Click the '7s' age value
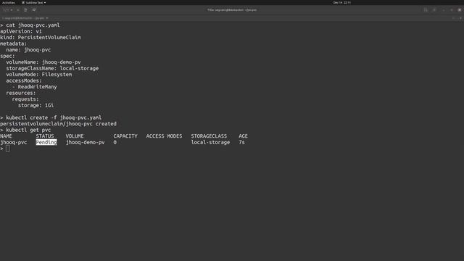464x261 pixels. (x=241, y=142)
